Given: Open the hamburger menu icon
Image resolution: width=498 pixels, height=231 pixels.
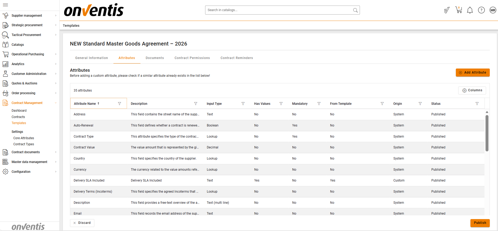Looking at the screenshot, I should [x=5, y=5].
